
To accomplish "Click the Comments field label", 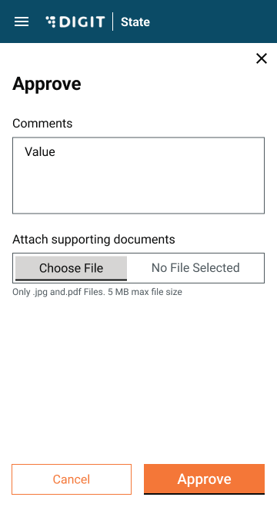I will pyautogui.click(x=42, y=123).
